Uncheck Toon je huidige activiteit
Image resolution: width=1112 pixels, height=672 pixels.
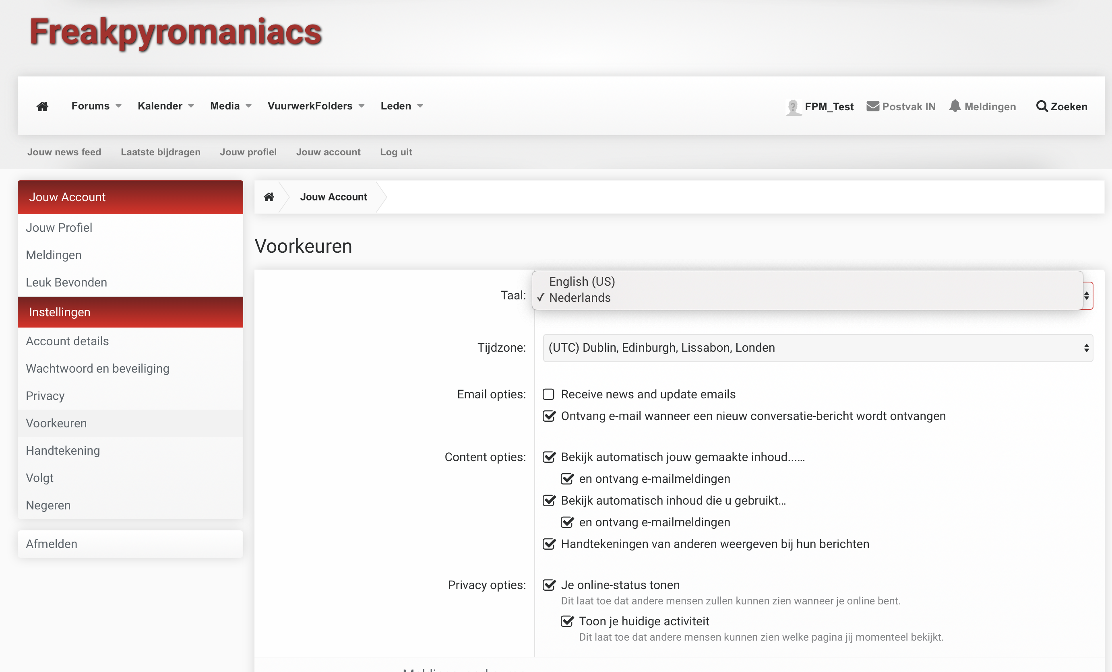tap(567, 621)
